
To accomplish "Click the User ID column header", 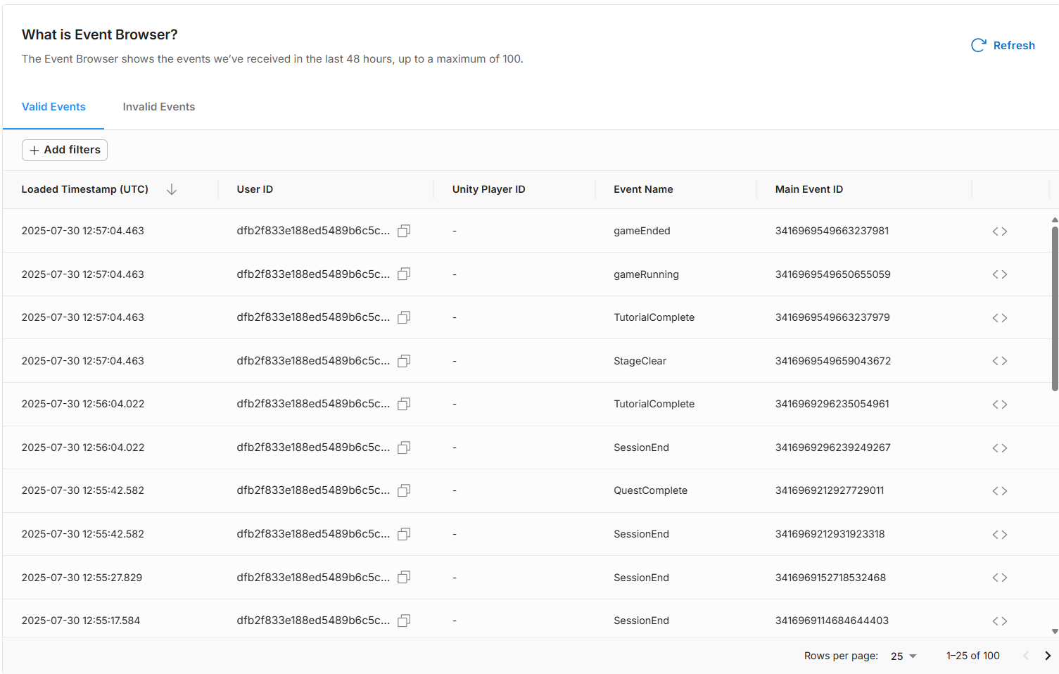I will pos(255,189).
